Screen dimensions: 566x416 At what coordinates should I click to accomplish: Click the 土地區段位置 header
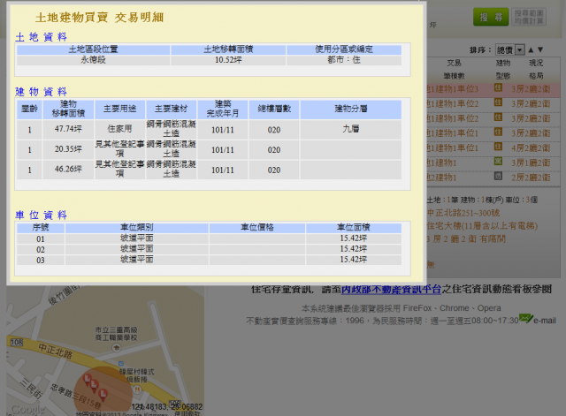point(93,49)
